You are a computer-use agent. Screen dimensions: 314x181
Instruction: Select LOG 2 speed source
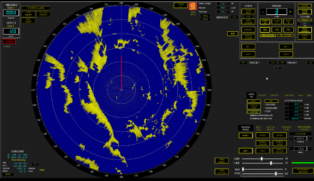pos(263,151)
